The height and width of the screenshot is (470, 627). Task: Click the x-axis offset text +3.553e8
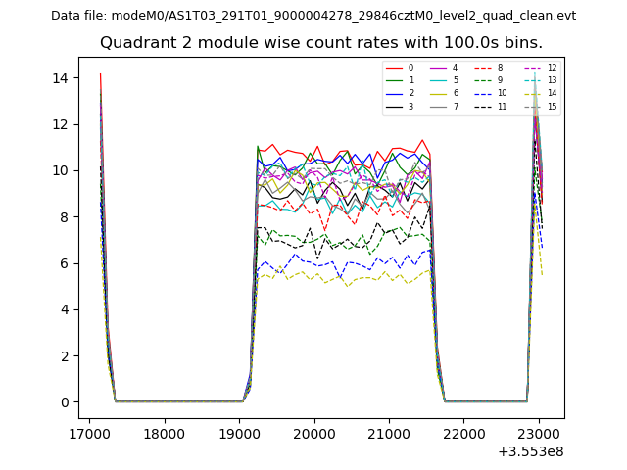coord(530,451)
